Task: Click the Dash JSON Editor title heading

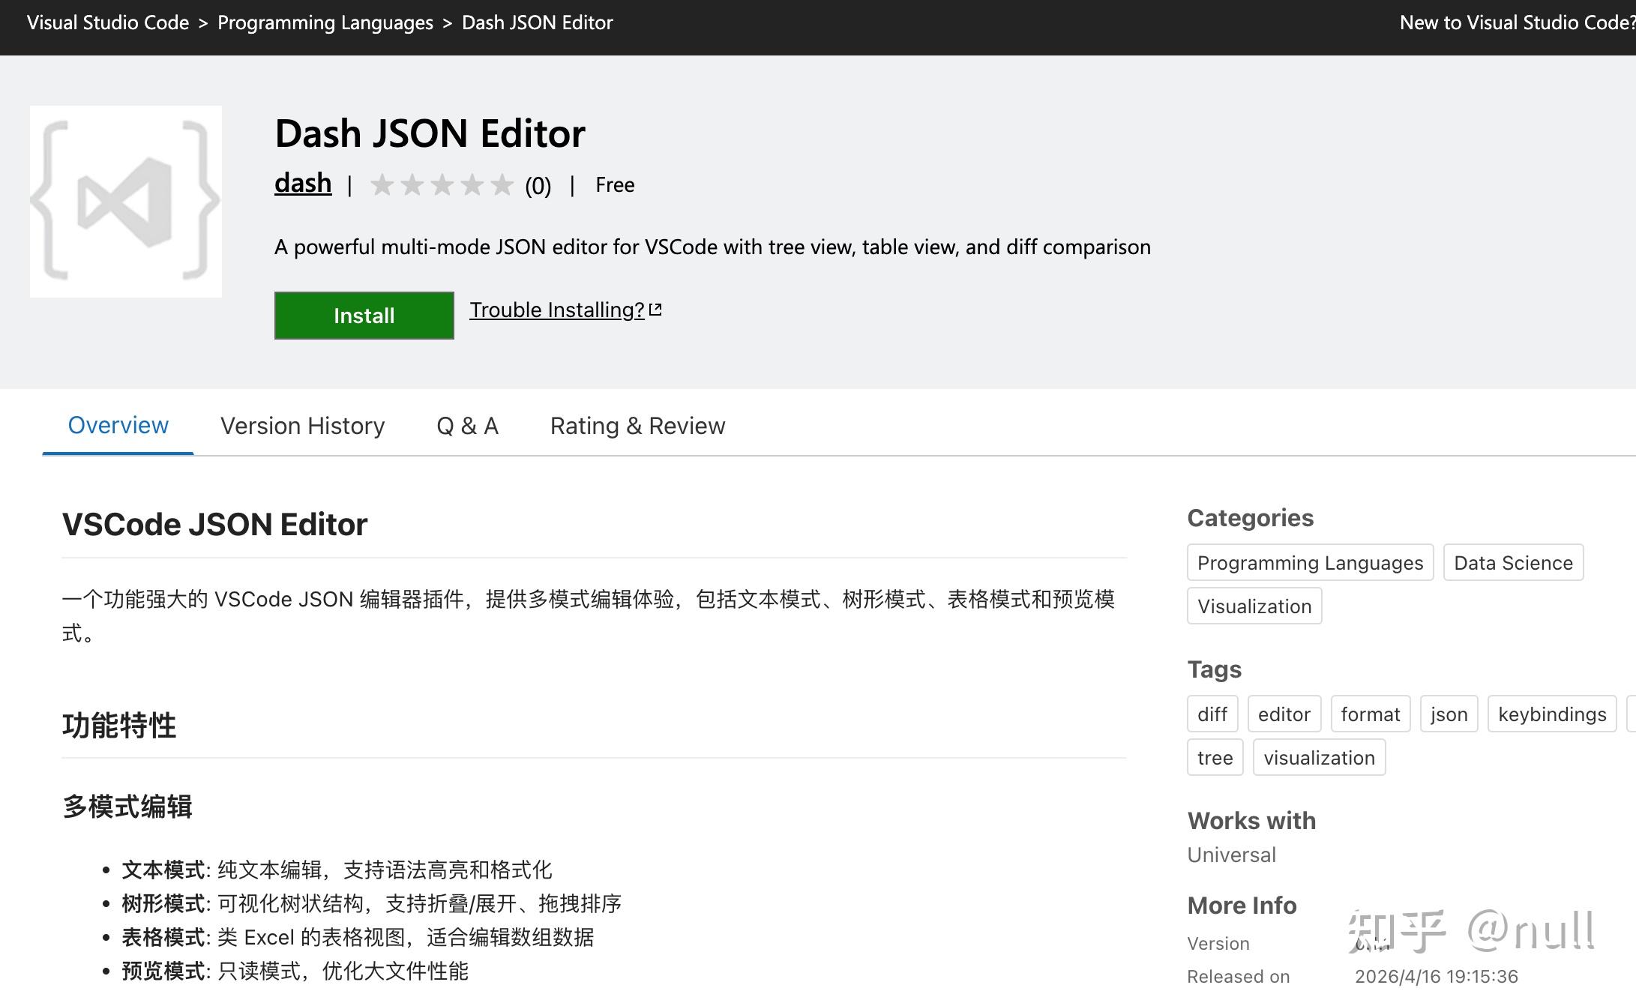Action: point(430,133)
